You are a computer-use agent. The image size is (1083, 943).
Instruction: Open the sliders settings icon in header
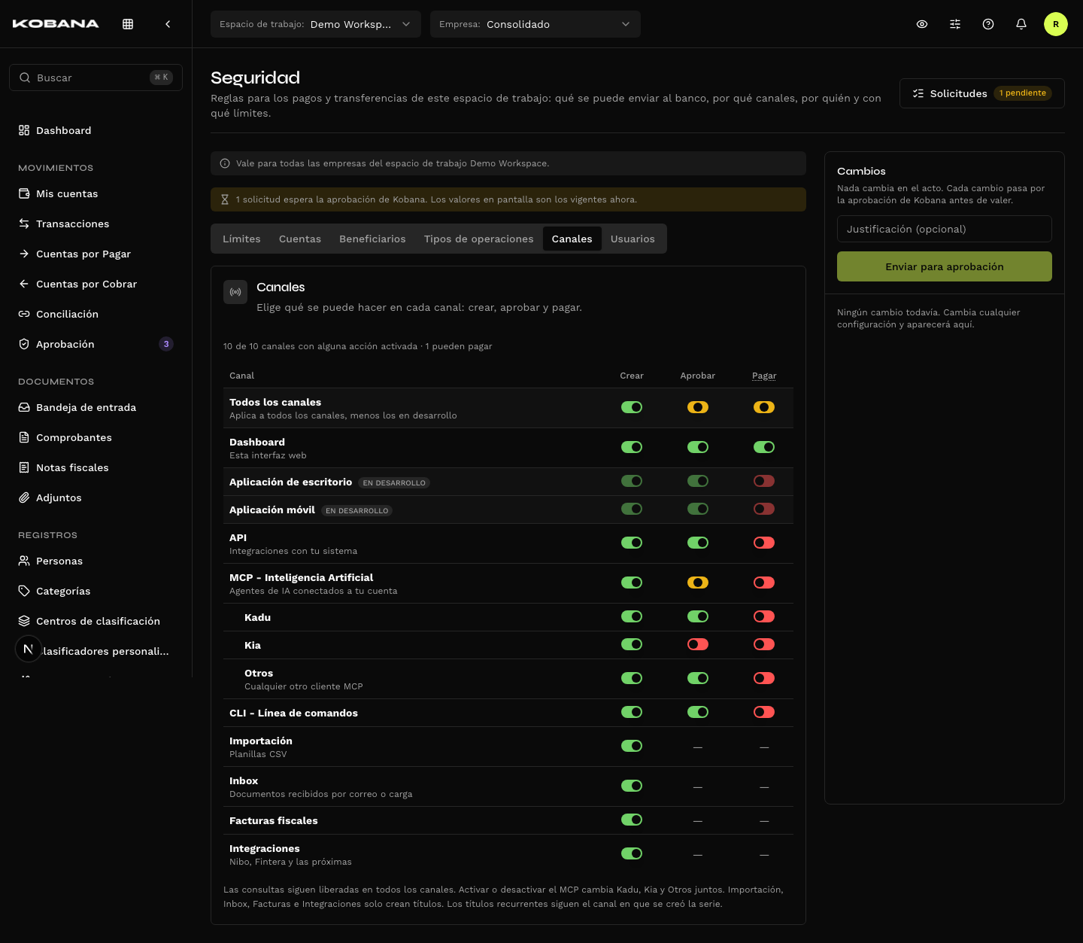coord(955,24)
